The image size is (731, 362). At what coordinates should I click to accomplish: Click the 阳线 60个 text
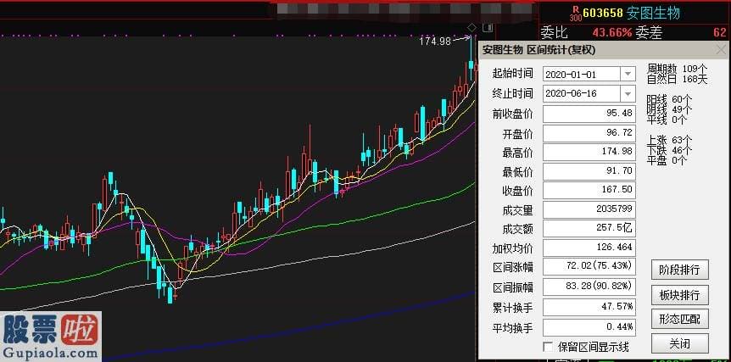click(x=669, y=100)
